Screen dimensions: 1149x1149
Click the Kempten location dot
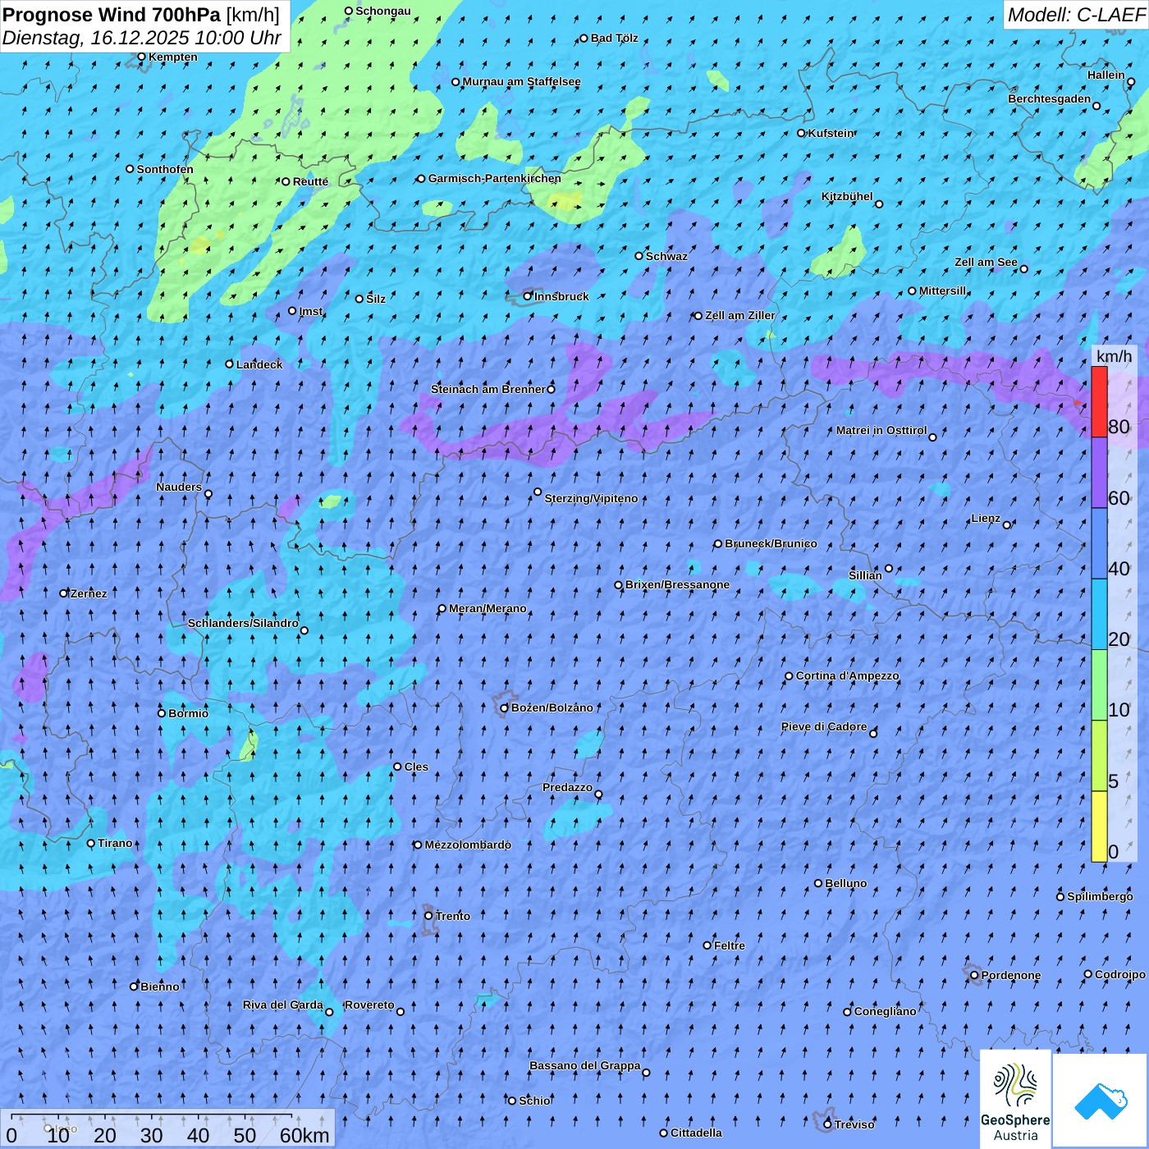[141, 57]
